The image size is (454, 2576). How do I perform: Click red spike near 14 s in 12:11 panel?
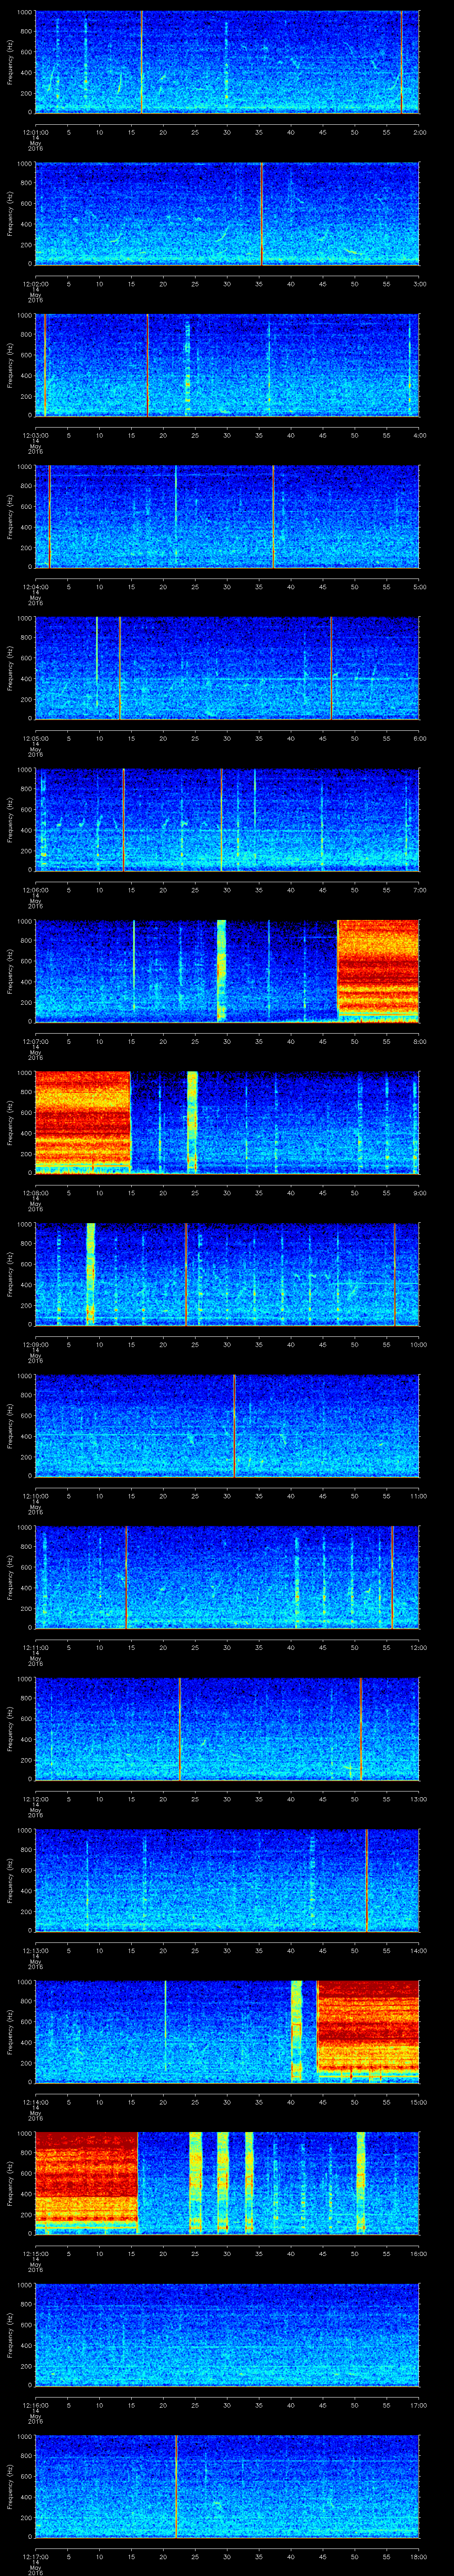126,1577
